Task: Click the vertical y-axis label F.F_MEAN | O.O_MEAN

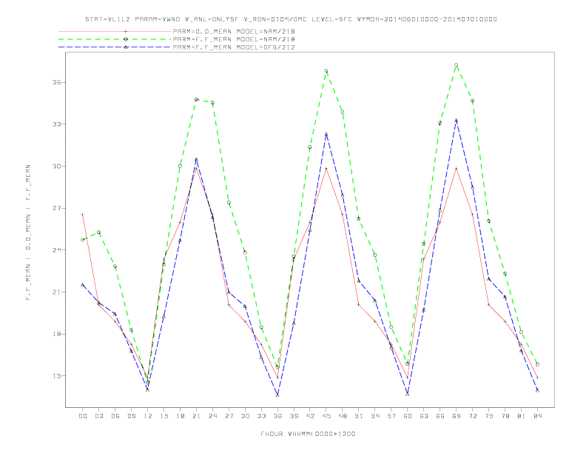Action: pyautogui.click(x=28, y=232)
